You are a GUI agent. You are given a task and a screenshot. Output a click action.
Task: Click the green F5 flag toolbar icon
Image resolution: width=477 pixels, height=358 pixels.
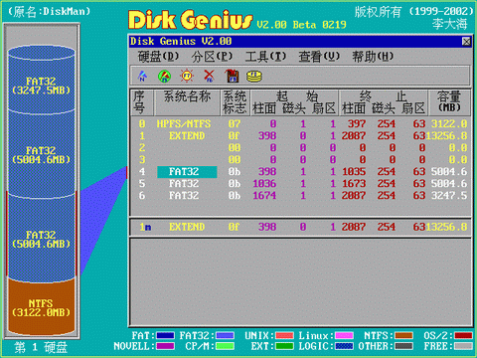pyautogui.click(x=165, y=77)
